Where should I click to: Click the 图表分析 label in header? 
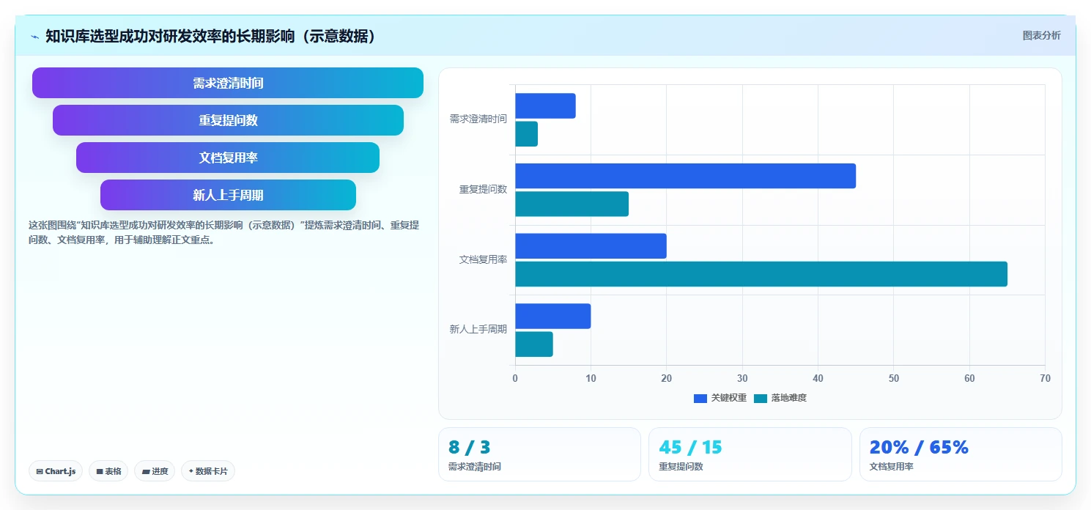tap(1041, 35)
